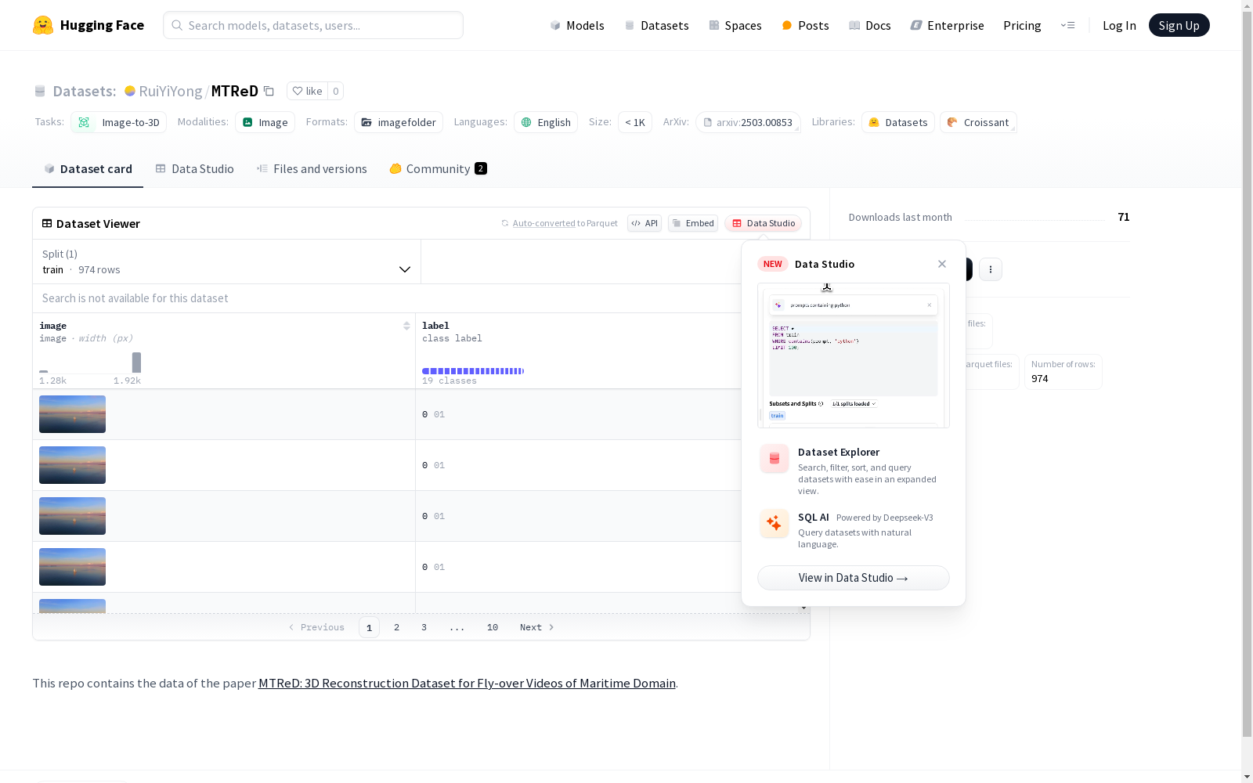Click the Next page button
Image resolution: width=1253 pixels, height=783 pixels.
click(x=537, y=627)
